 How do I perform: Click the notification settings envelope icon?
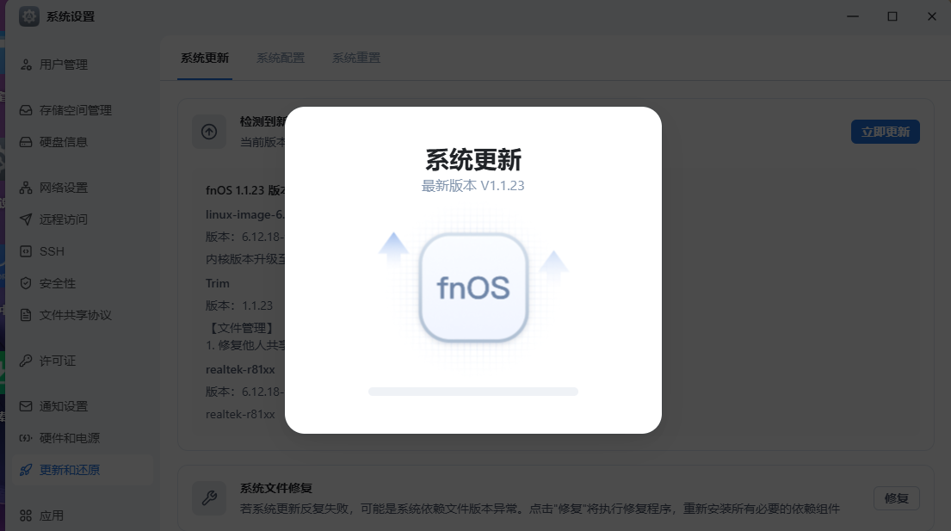pos(26,406)
